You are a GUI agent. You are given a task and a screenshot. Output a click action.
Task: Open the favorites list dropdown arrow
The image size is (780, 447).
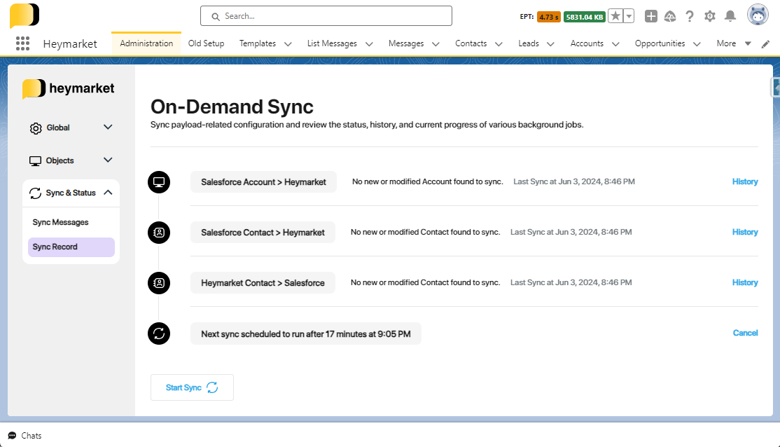click(629, 16)
